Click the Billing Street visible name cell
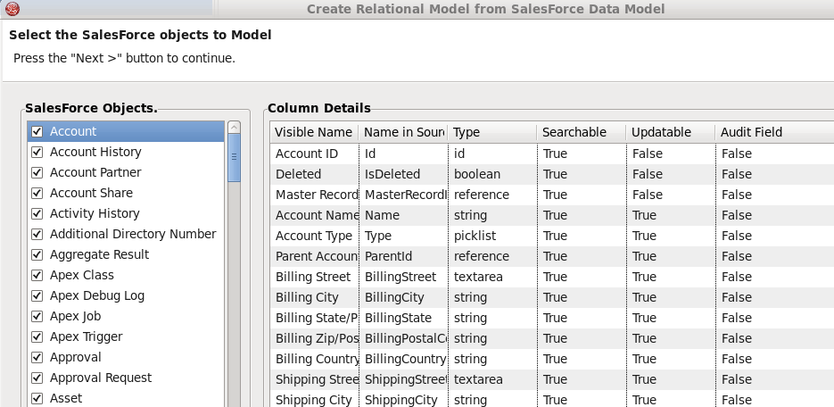The image size is (834, 407). coord(315,277)
